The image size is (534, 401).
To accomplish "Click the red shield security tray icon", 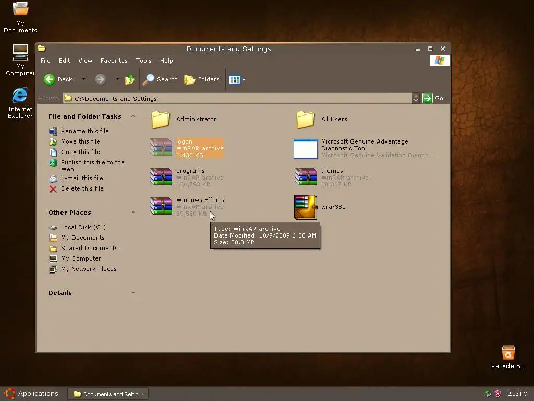I will (x=497, y=394).
